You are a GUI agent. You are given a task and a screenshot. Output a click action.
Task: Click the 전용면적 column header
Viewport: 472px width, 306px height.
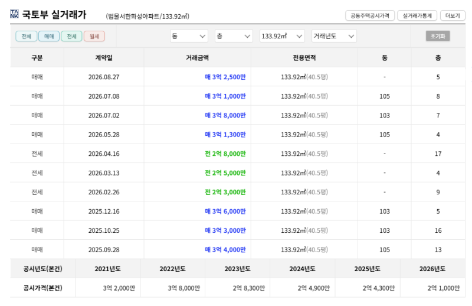pos(304,57)
